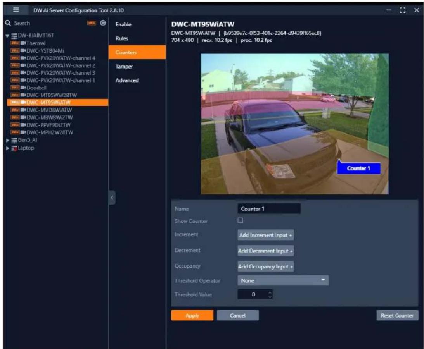Screen dimensions: 424x349
Task: Click DW AI badge of DWC-MPH2W28TW
Action: [15, 132]
